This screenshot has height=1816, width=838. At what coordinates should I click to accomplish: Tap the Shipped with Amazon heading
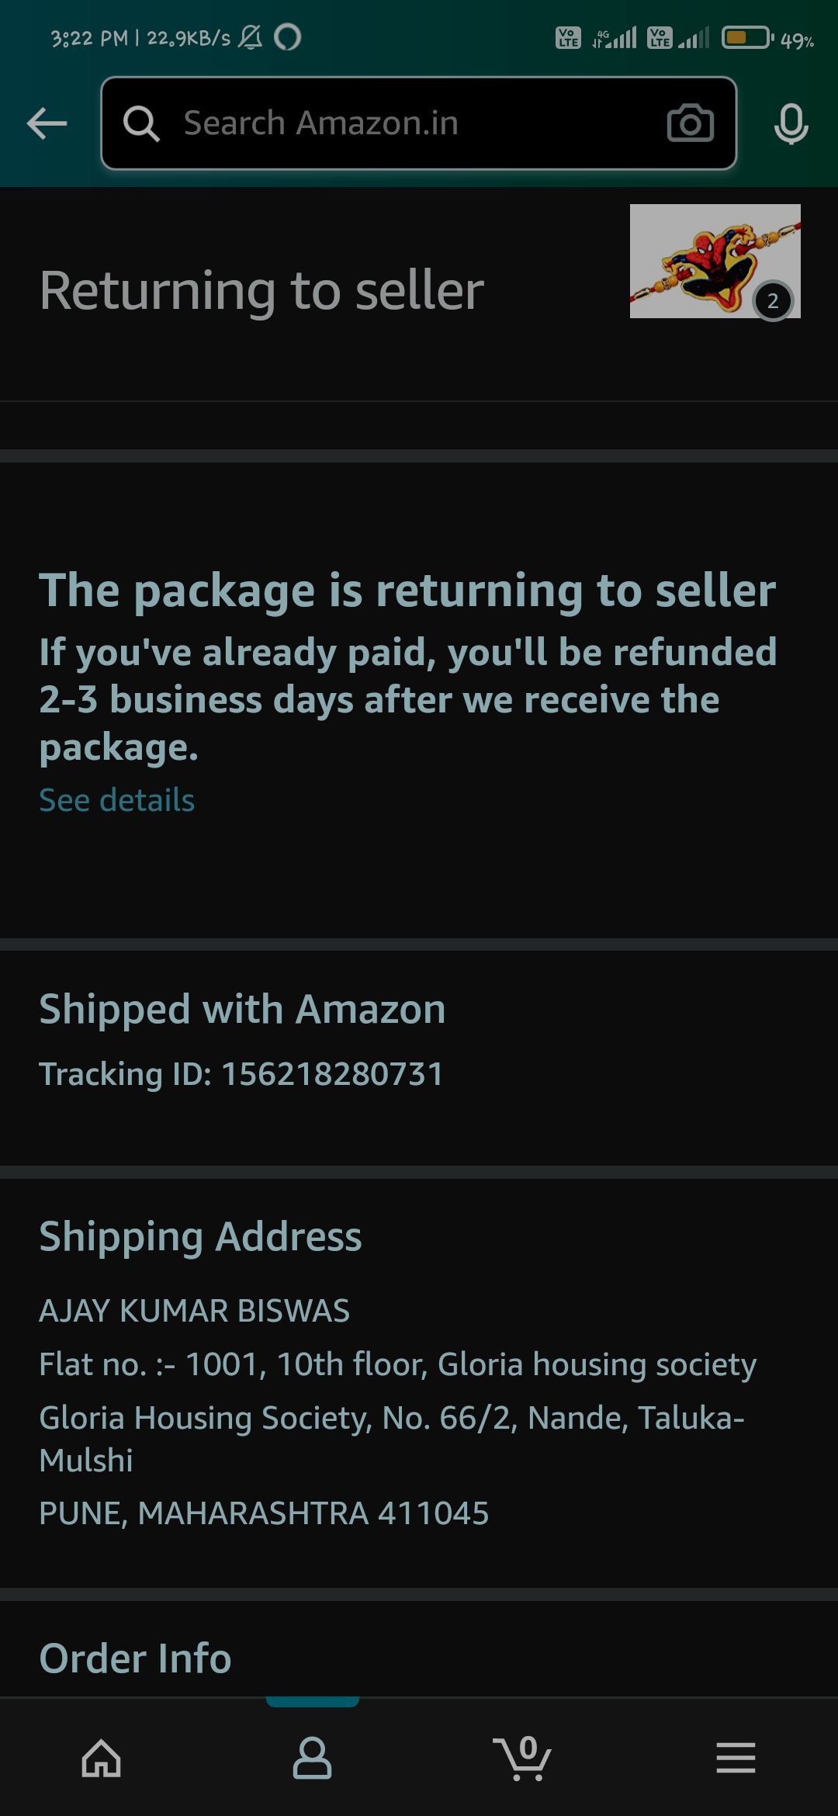pos(242,1009)
